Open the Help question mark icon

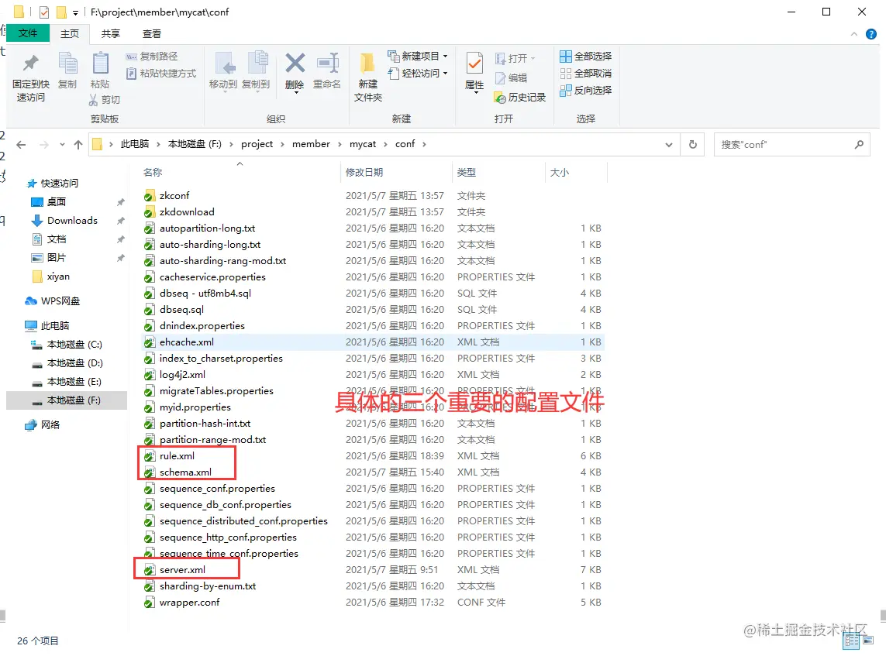(x=871, y=34)
